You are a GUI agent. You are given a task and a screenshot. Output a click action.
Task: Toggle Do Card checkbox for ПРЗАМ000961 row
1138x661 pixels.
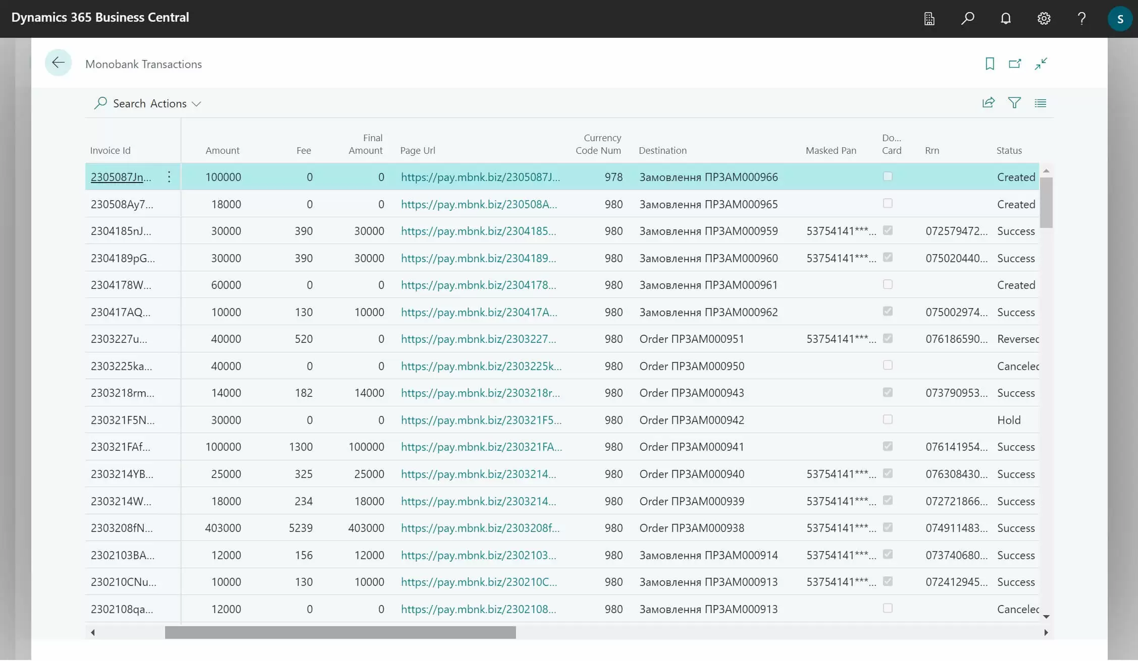pyautogui.click(x=888, y=284)
